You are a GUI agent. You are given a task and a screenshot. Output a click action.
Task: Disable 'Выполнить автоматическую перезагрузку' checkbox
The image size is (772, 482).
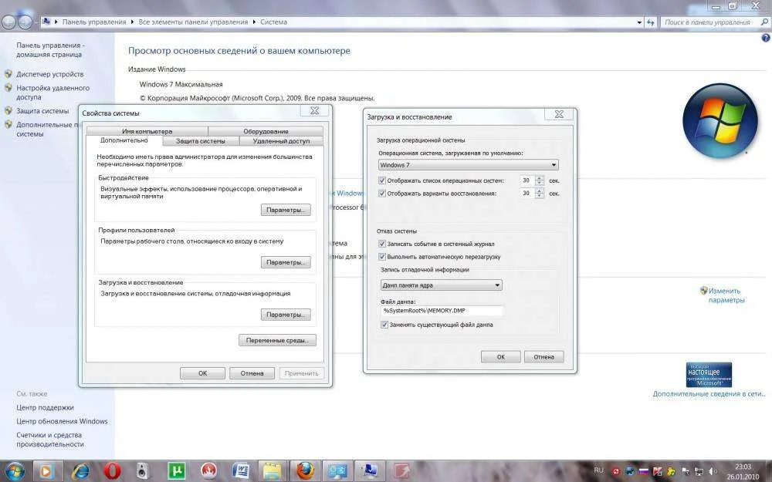click(381, 256)
